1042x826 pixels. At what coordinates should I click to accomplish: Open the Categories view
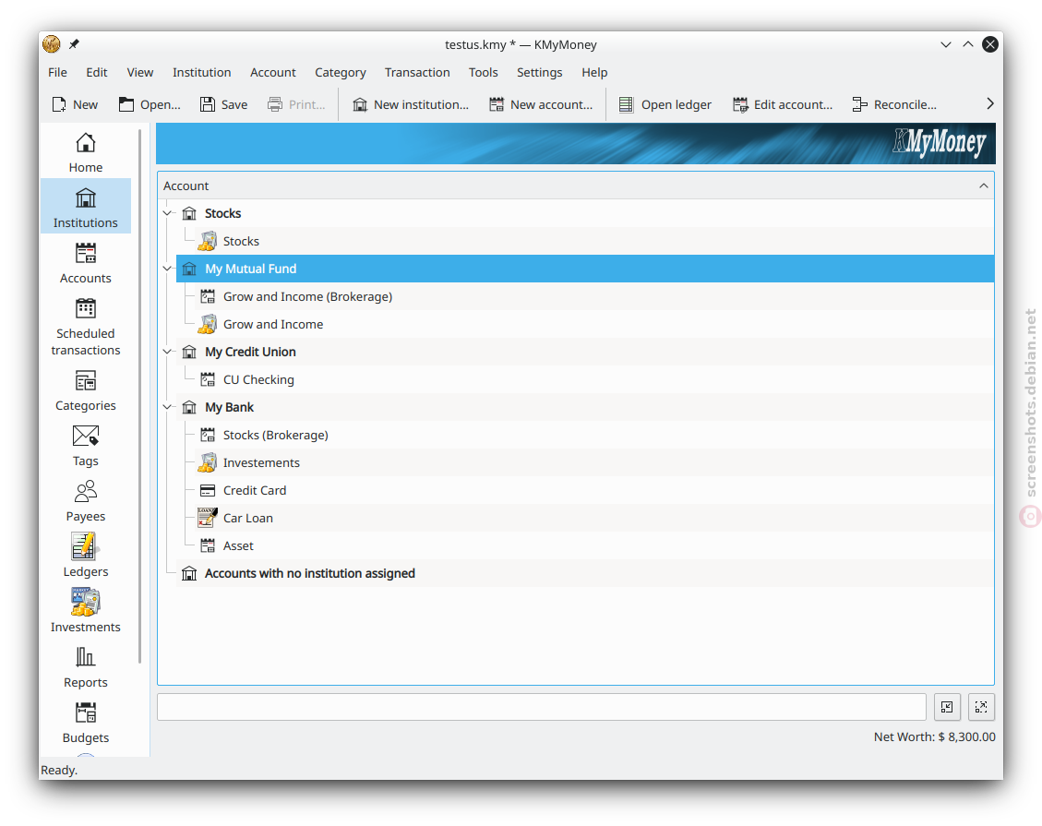[86, 390]
